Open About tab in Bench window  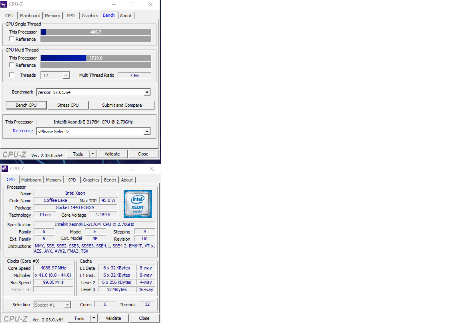point(126,16)
